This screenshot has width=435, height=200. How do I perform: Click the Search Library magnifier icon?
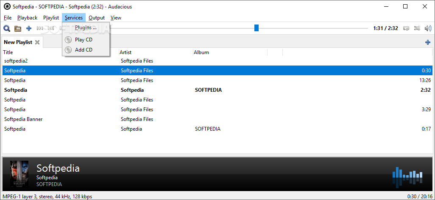7,28
